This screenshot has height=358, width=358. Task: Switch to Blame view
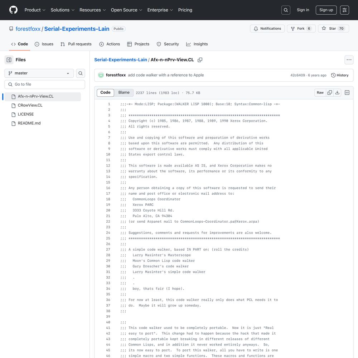[124, 92]
